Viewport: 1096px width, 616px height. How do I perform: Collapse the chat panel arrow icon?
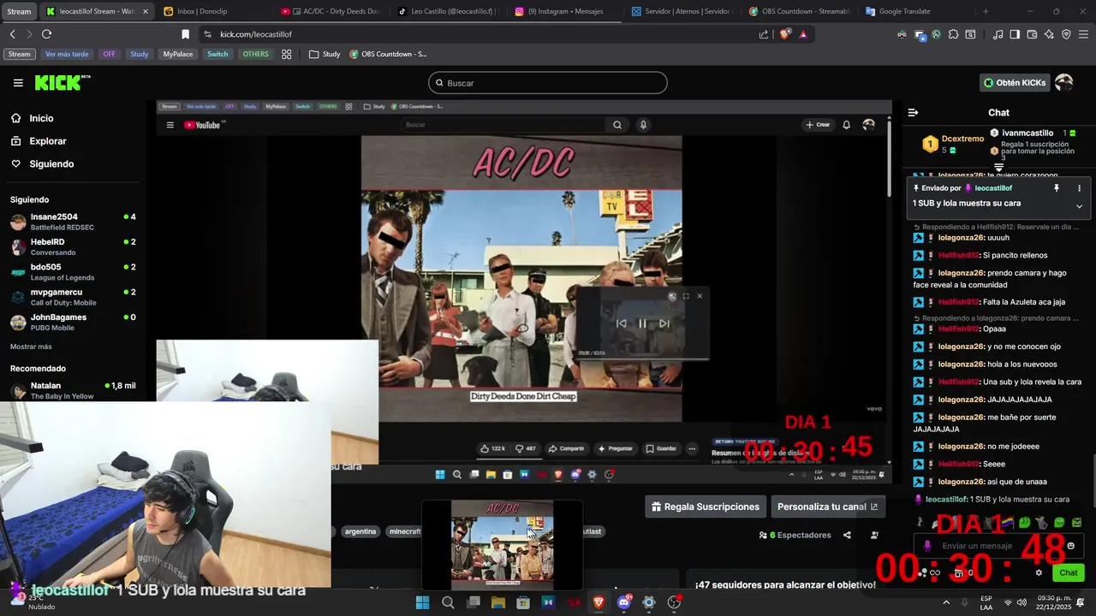913,112
